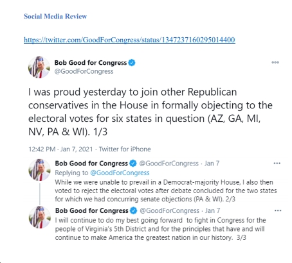Open @GoodForCongress handle under main tweet name
The height and width of the screenshot is (263, 292).
coord(84,71)
